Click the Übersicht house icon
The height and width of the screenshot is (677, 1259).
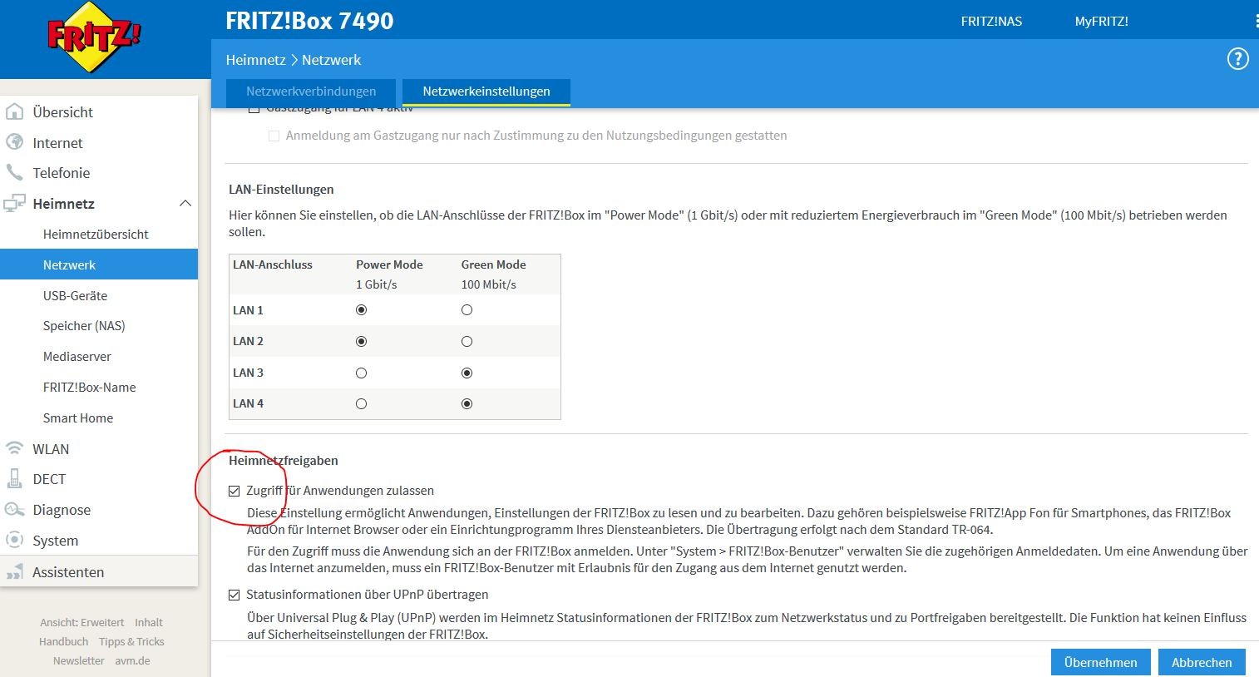tap(15, 111)
